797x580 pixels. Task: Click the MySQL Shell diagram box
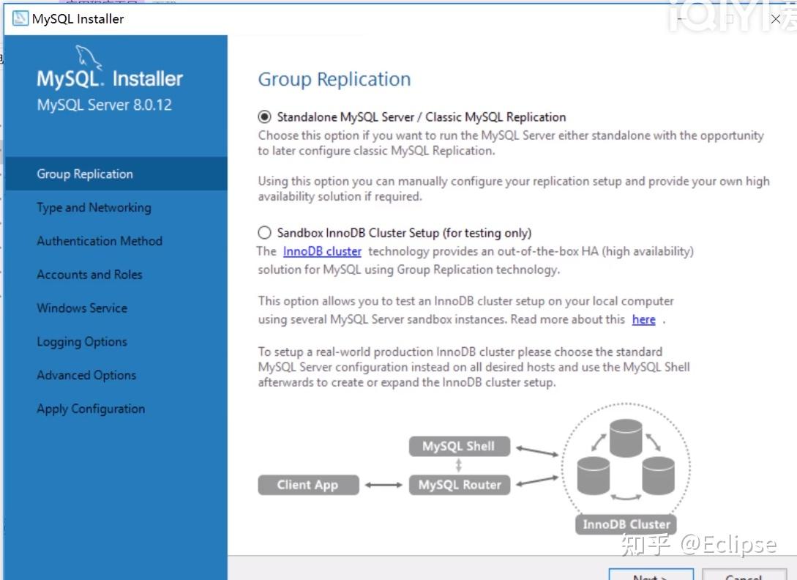pyautogui.click(x=460, y=446)
